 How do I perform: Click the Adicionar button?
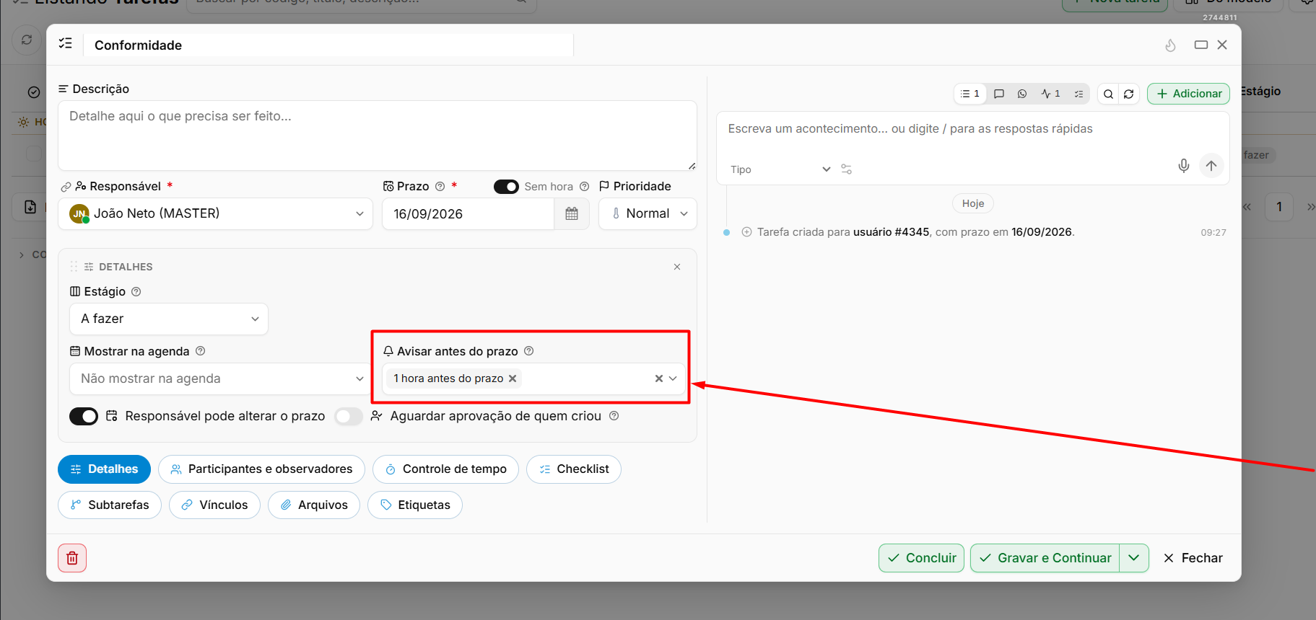click(1188, 94)
